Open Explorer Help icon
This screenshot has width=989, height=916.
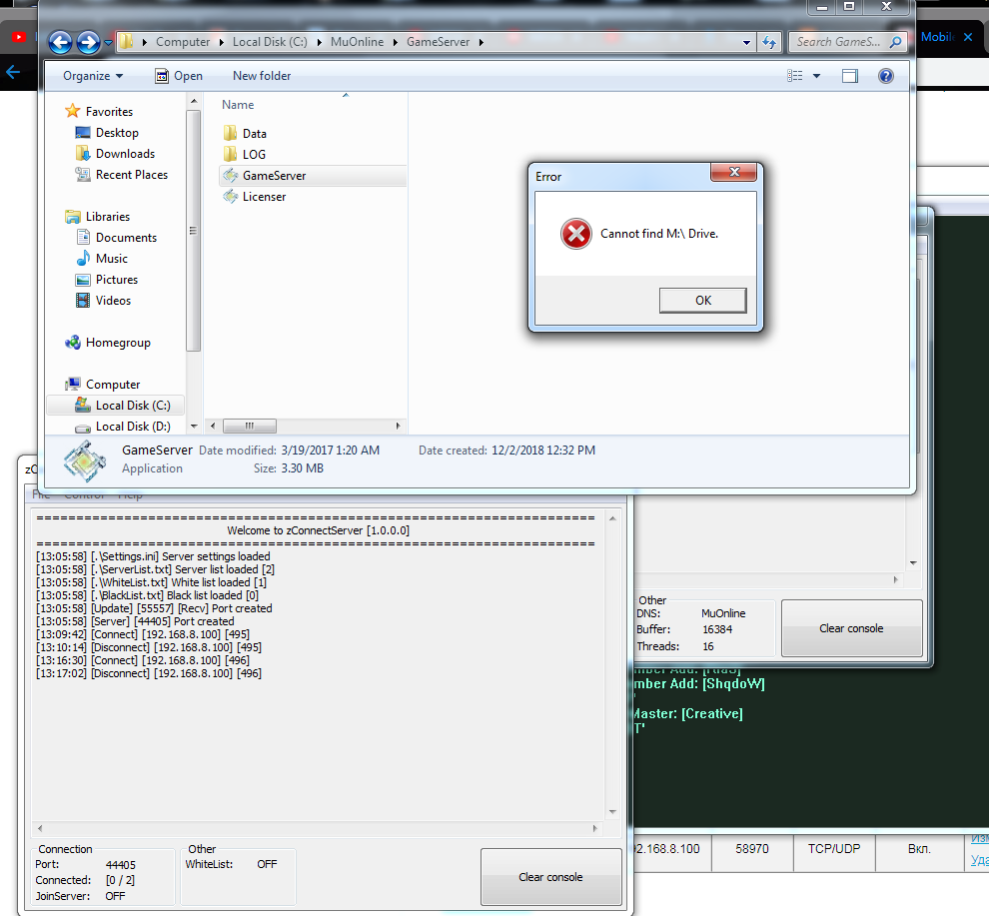click(x=885, y=76)
